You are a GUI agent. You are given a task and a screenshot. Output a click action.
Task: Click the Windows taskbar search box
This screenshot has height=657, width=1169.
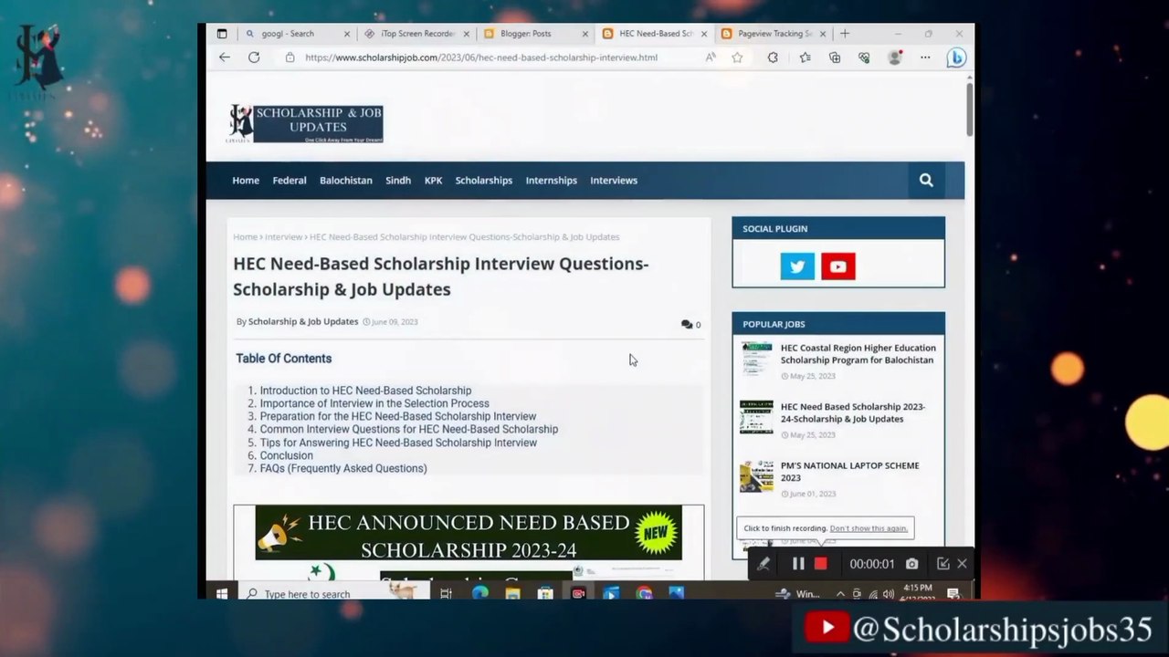[333, 593]
